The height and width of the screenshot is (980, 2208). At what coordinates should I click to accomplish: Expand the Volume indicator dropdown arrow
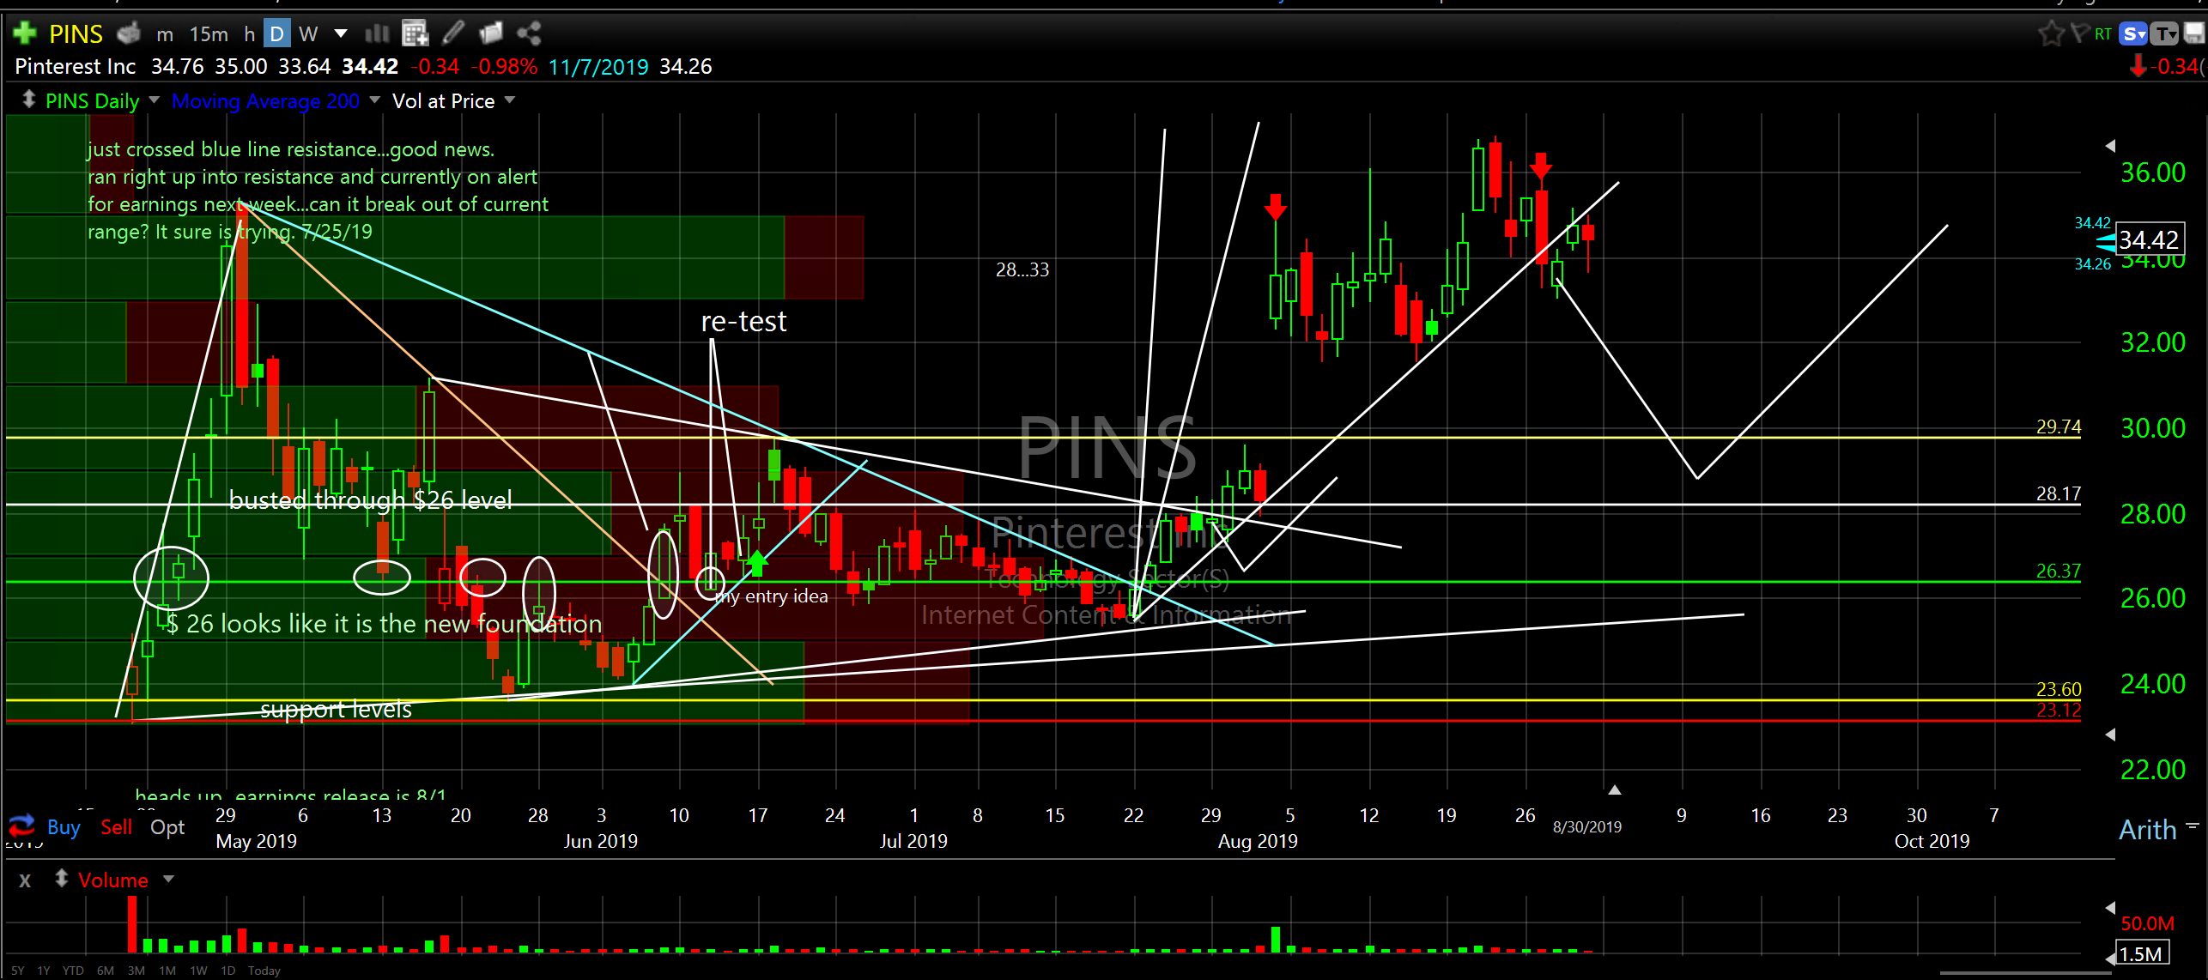[x=168, y=879]
